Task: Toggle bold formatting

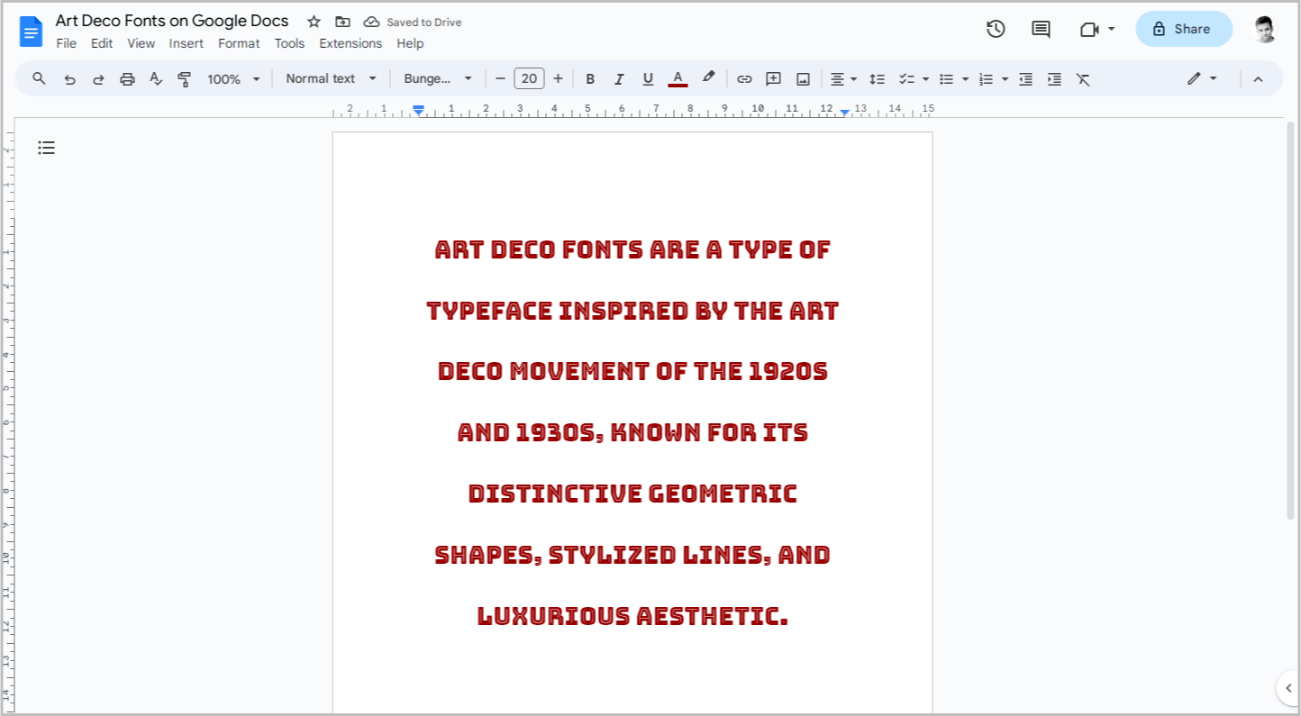Action: [590, 78]
